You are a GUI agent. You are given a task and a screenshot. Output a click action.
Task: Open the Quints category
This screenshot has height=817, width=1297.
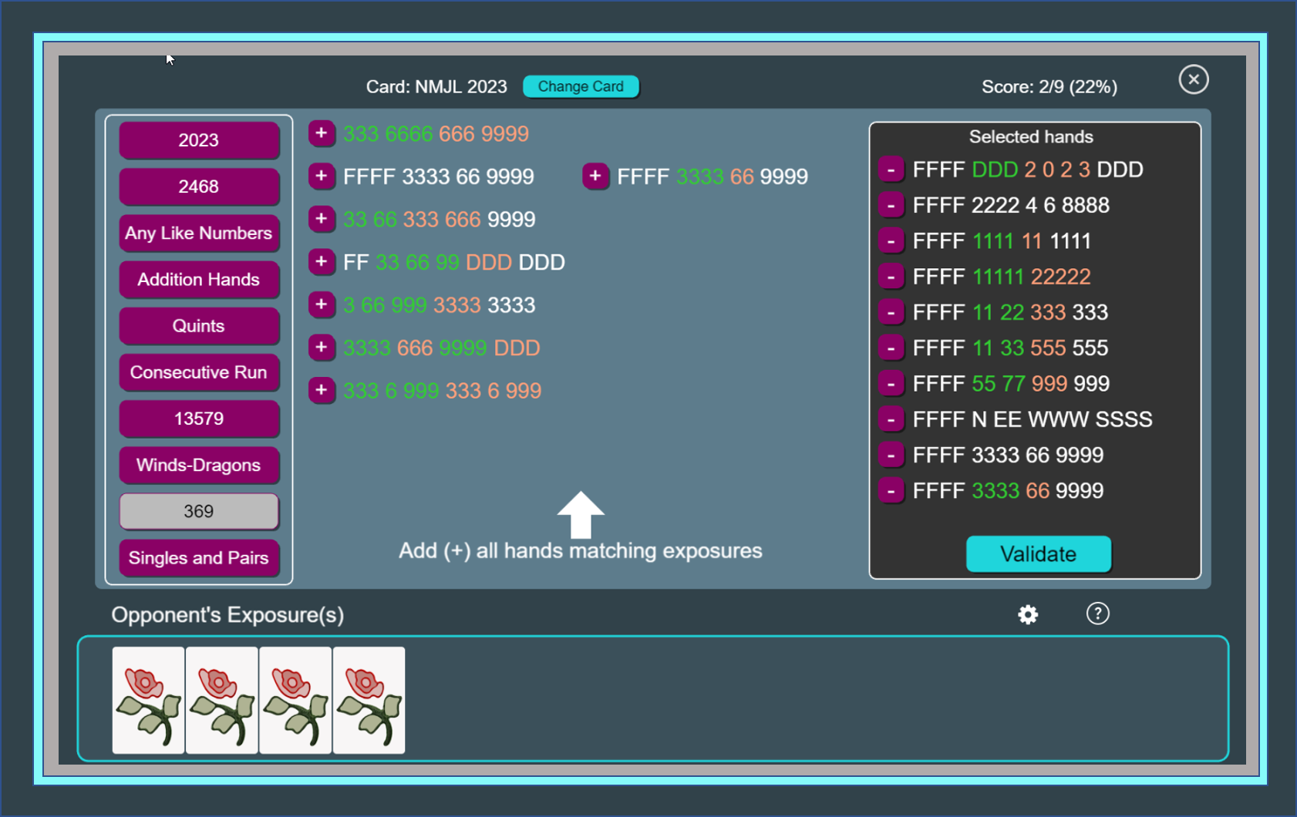point(199,326)
